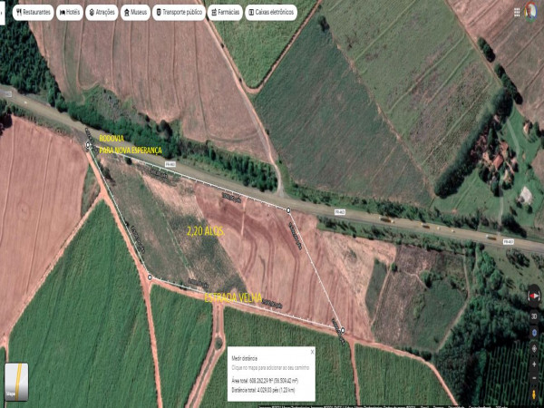544x408 pixels.
Task: Select the Farmácias chip
Action: pyautogui.click(x=225, y=13)
